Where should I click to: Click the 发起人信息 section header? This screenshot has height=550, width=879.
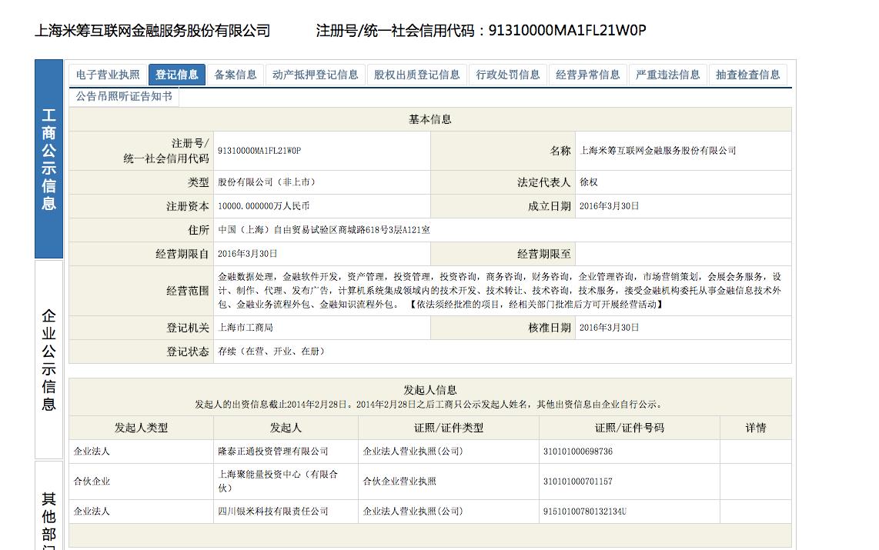tap(430, 390)
